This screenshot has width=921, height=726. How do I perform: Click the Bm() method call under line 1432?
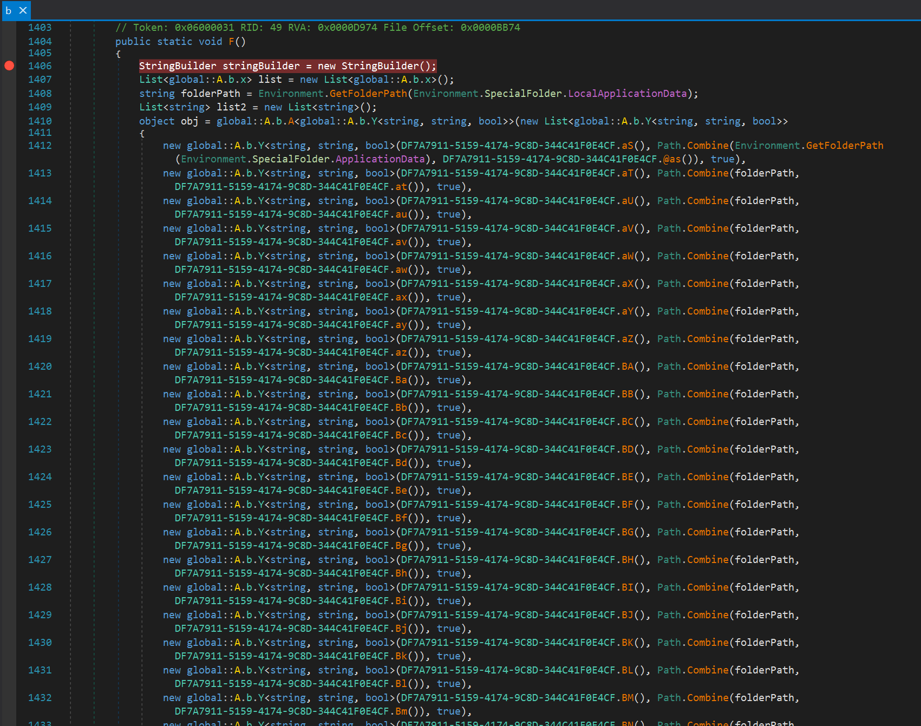pos(401,711)
